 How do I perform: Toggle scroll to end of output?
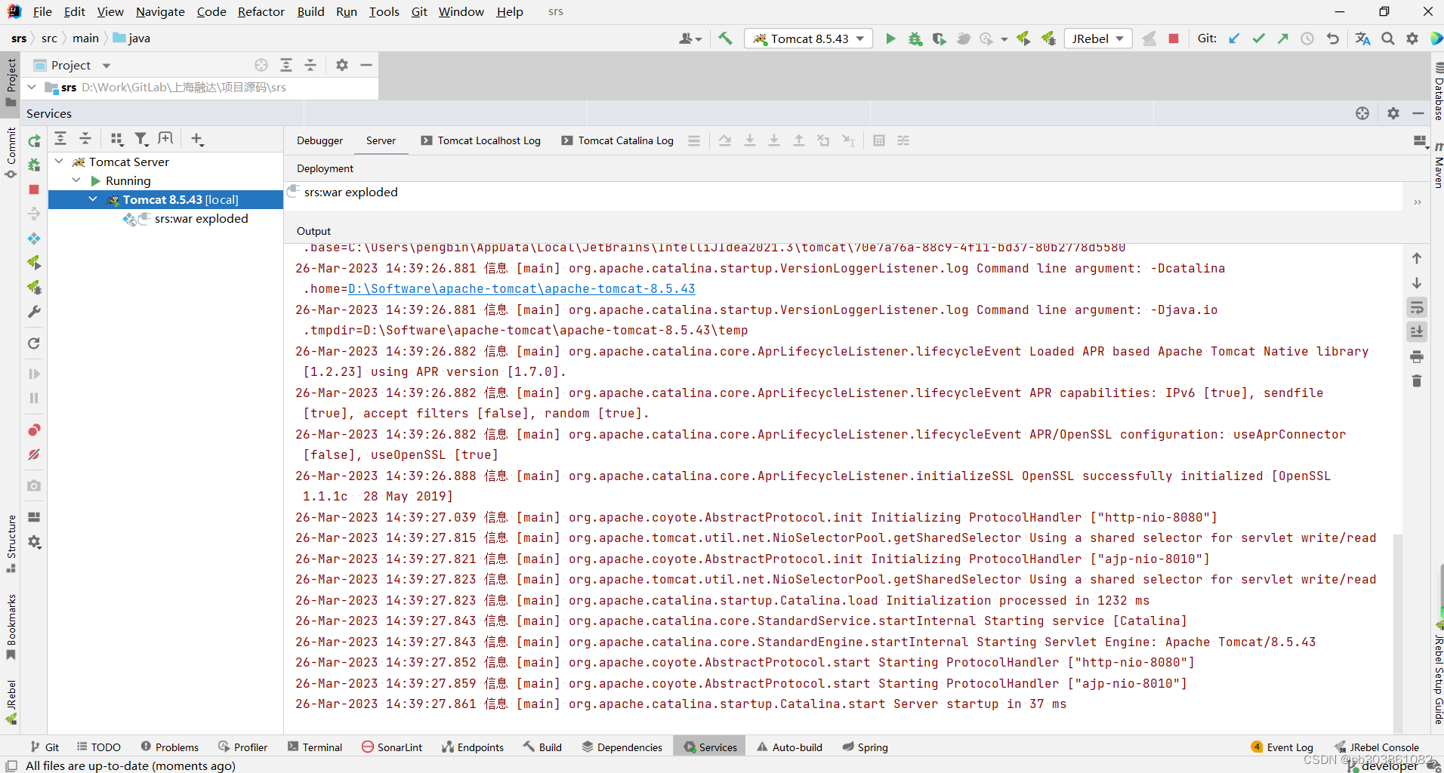[x=1417, y=331]
